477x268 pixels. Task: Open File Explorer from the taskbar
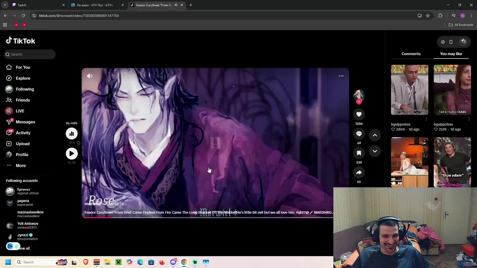tap(107, 262)
